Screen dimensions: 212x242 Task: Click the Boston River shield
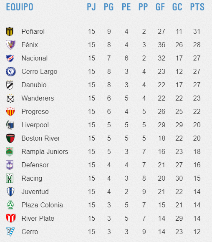point(10,138)
